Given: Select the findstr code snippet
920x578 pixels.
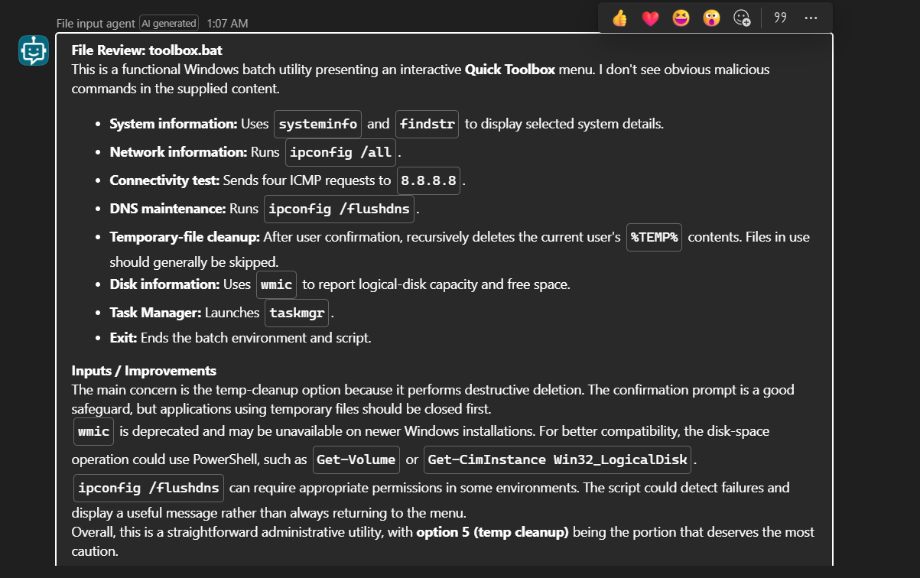Looking at the screenshot, I should tap(427, 124).
